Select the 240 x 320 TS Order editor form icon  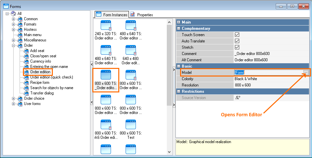(106, 26)
